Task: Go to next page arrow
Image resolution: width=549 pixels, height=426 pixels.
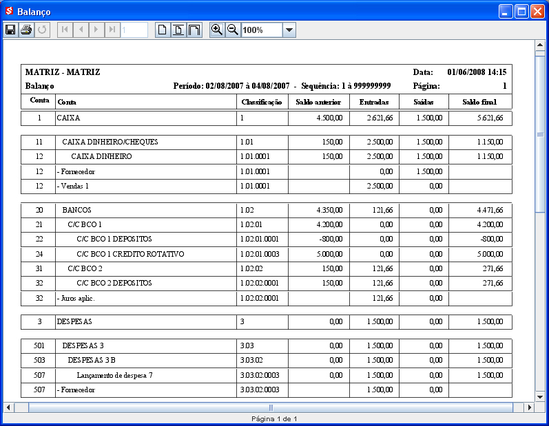Action: pos(96,30)
